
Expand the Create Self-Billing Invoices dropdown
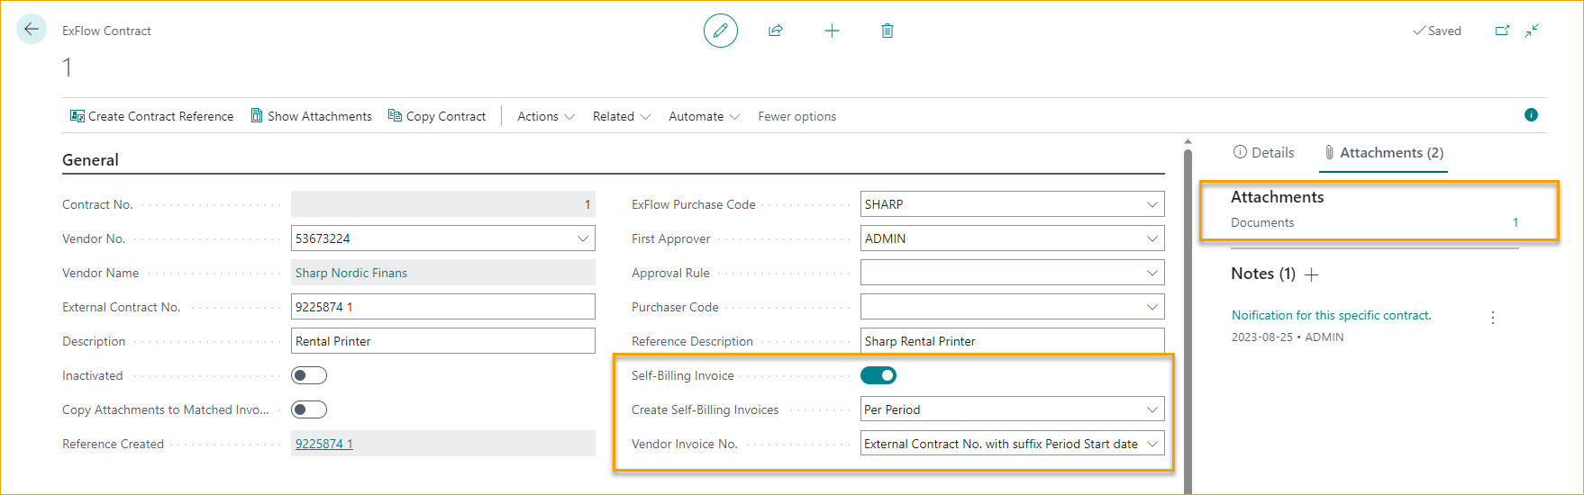click(1152, 409)
